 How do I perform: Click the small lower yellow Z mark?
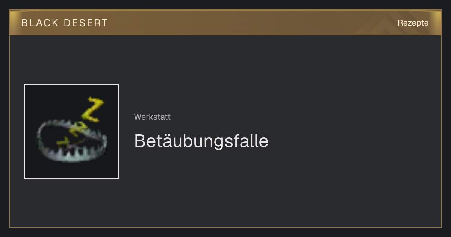coord(62,142)
